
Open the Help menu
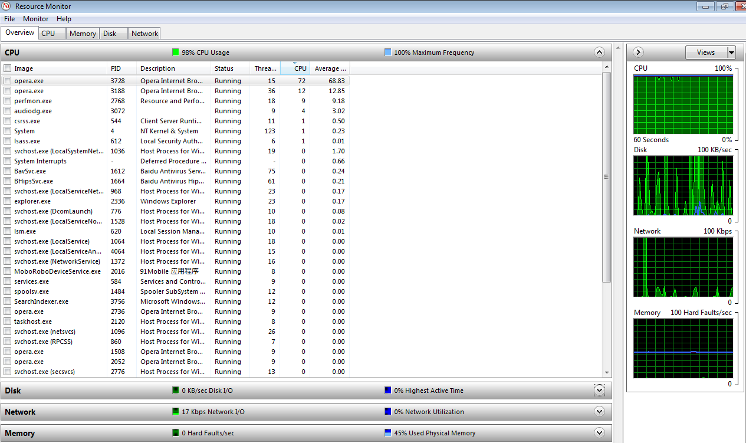pyautogui.click(x=64, y=19)
